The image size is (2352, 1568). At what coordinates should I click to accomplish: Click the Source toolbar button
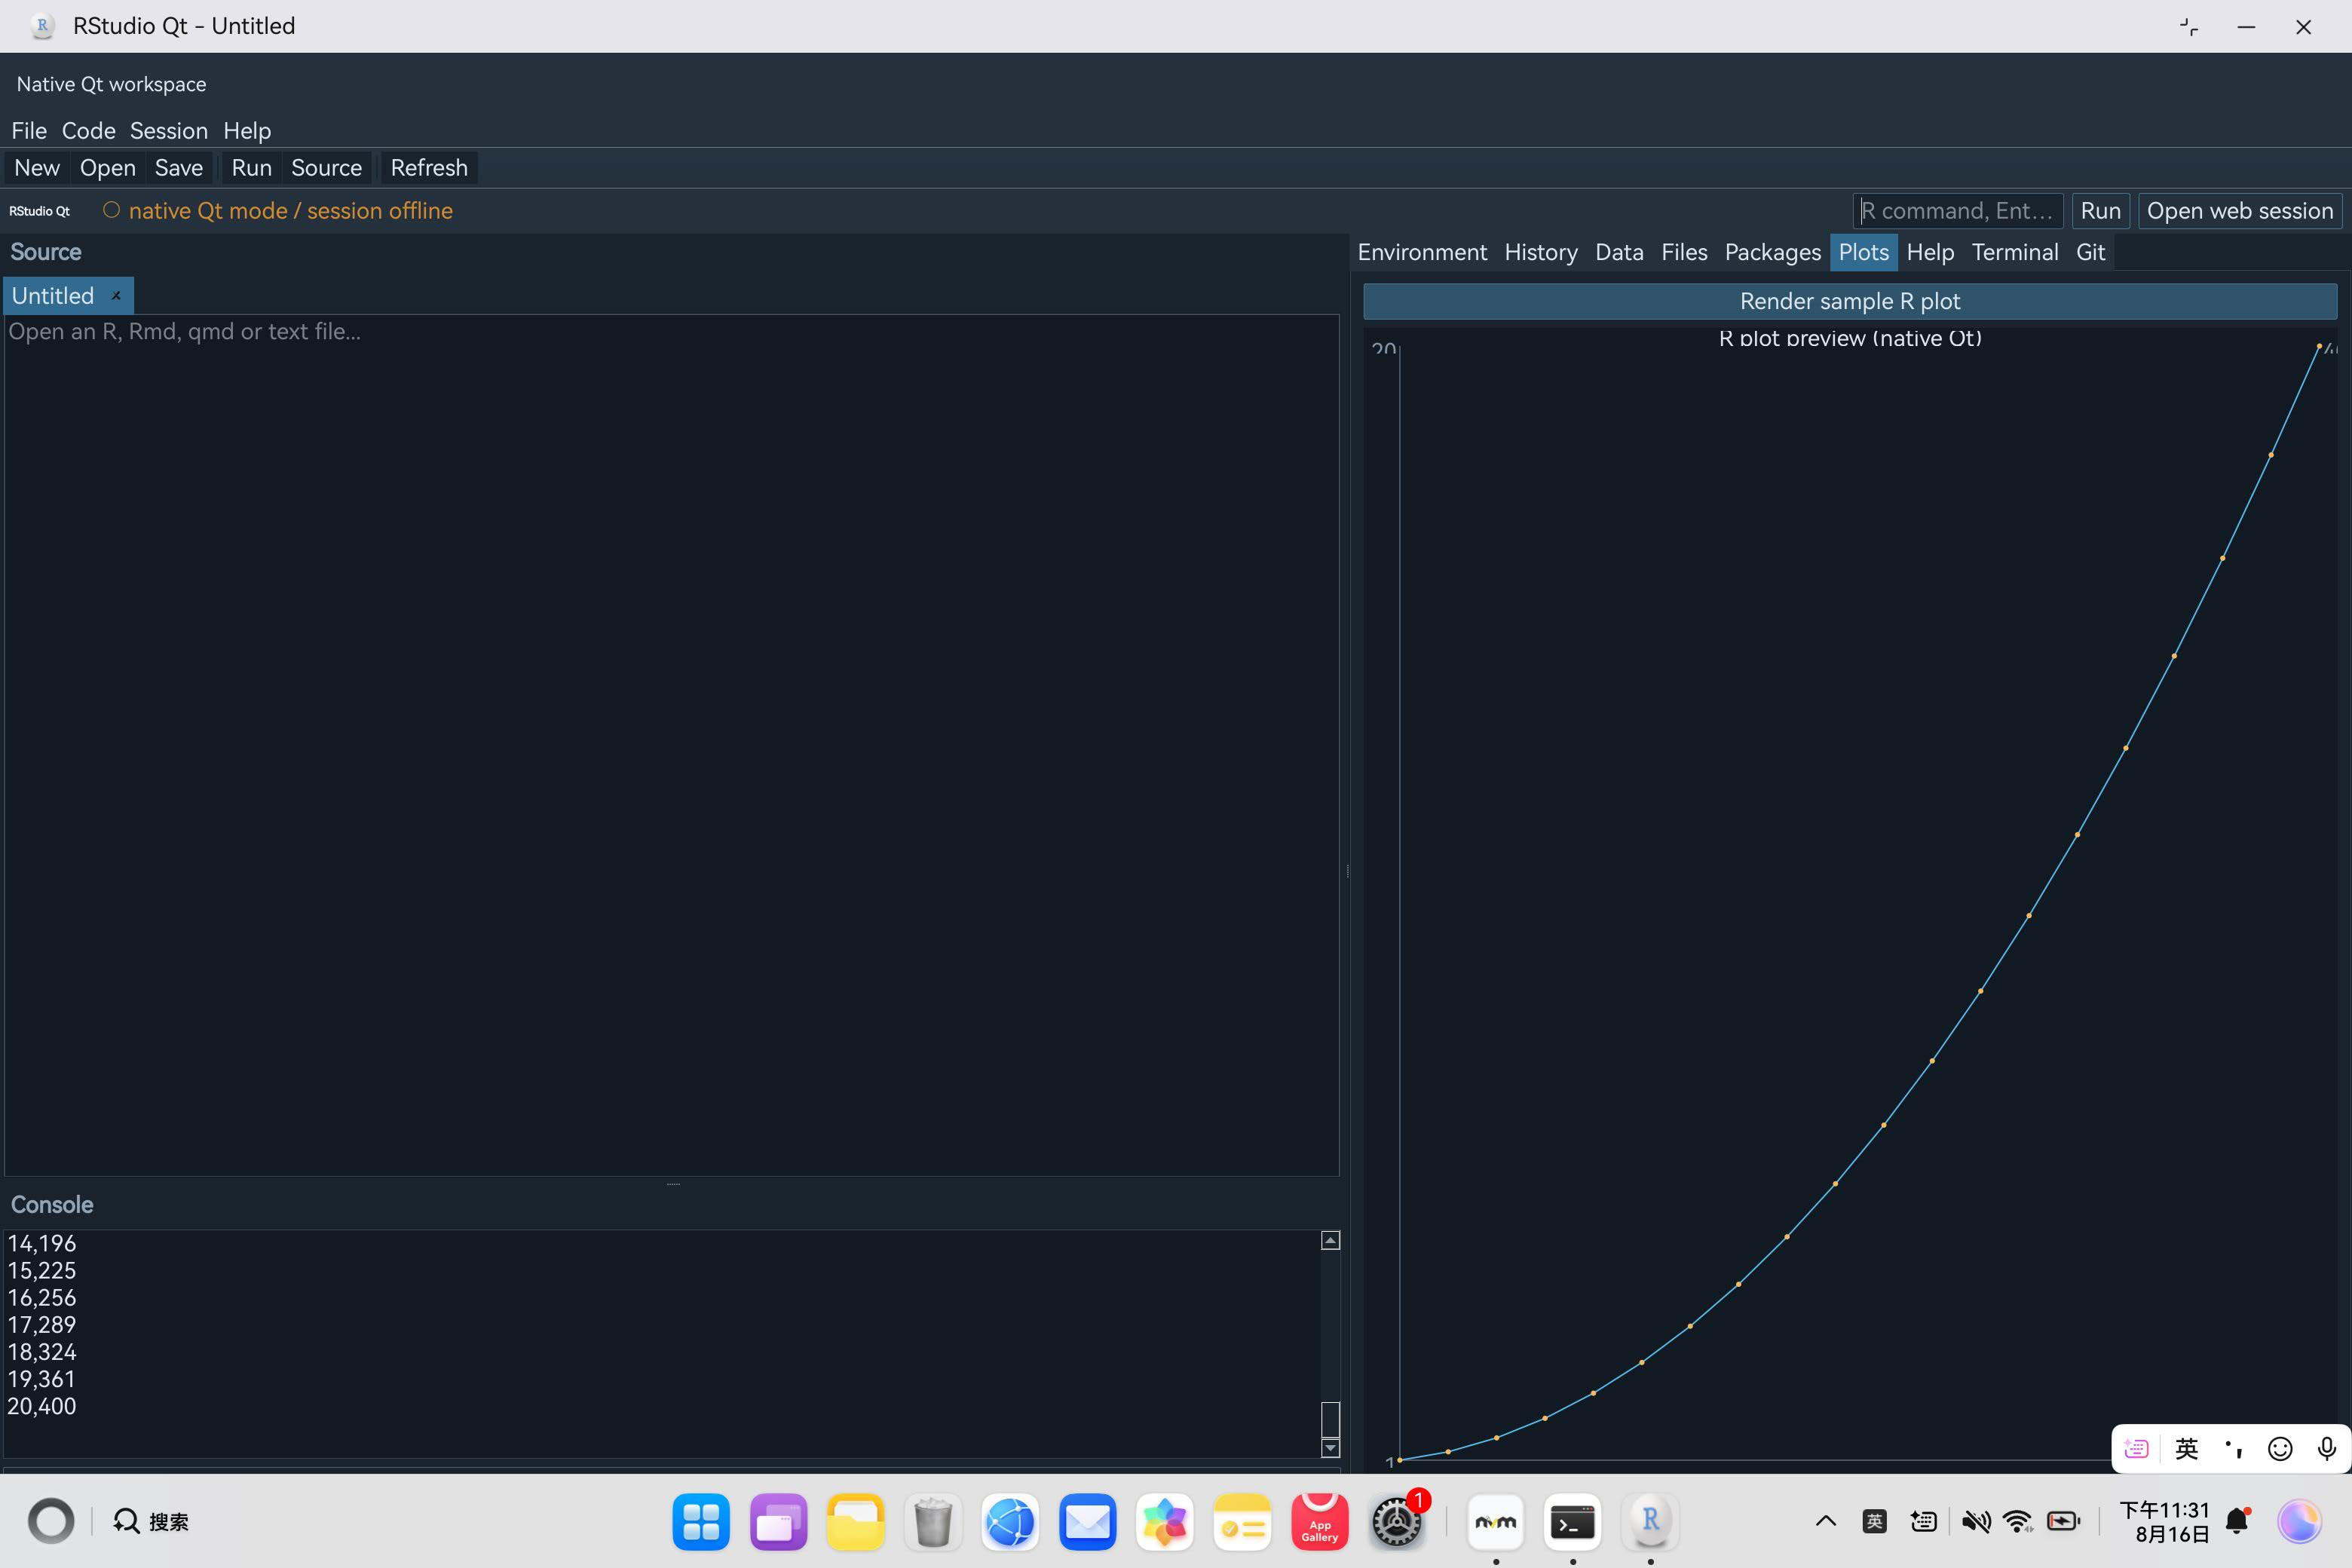point(326,168)
